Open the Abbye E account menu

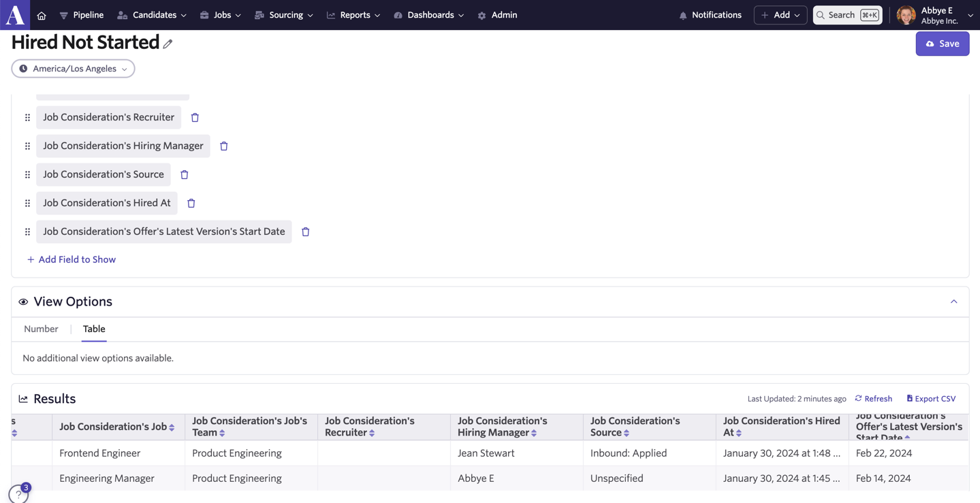pyautogui.click(x=935, y=15)
